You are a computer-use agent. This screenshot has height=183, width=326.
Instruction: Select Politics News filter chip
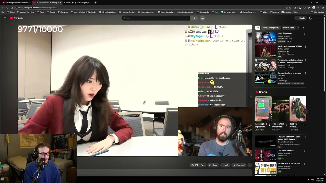tap(289, 28)
